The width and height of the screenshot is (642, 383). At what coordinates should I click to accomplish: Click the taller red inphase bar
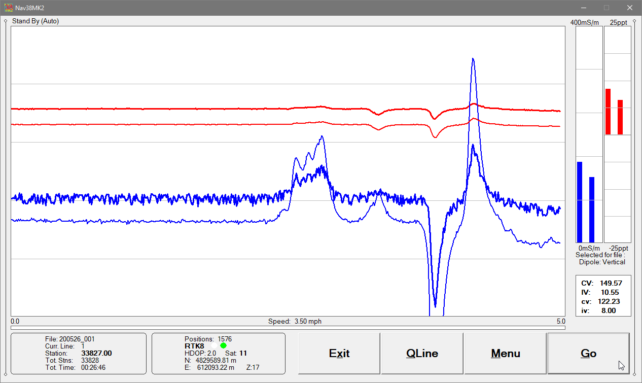(608, 112)
